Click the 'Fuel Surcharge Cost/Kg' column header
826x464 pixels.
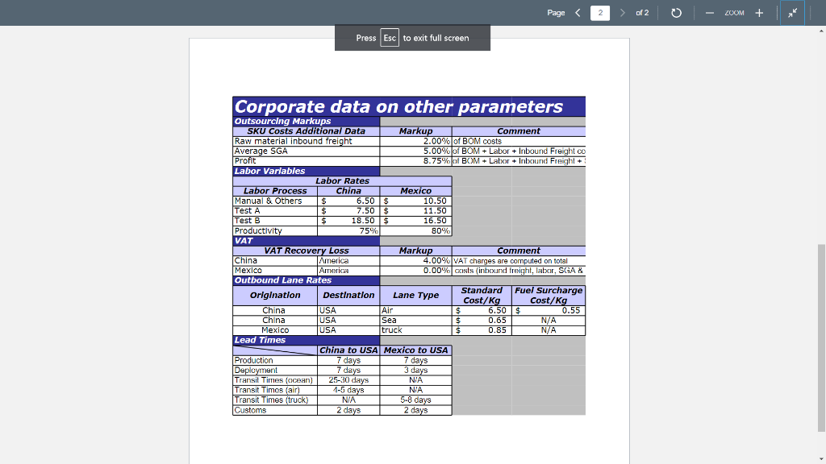549,295
